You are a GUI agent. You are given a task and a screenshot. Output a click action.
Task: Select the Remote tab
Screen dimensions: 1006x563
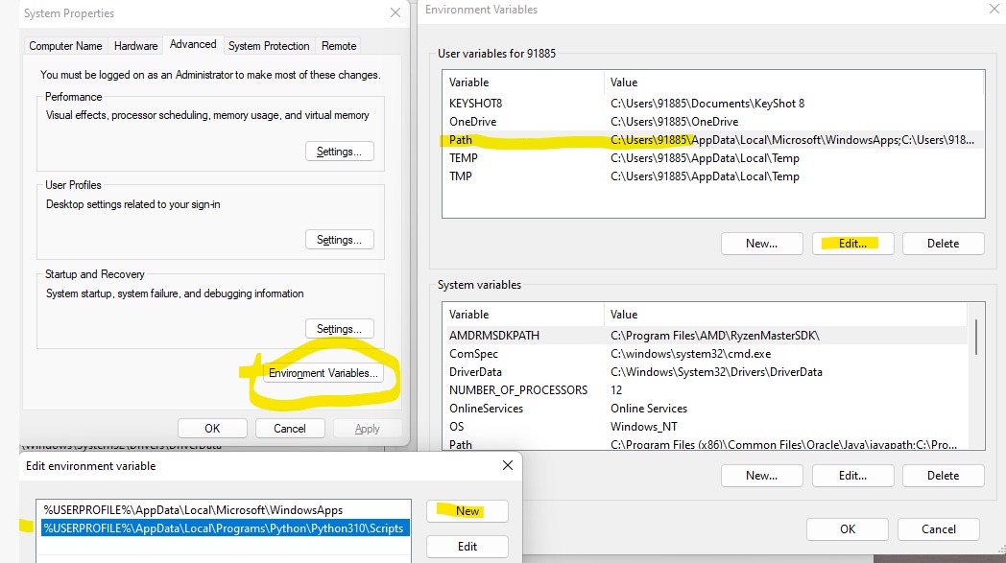[339, 45]
